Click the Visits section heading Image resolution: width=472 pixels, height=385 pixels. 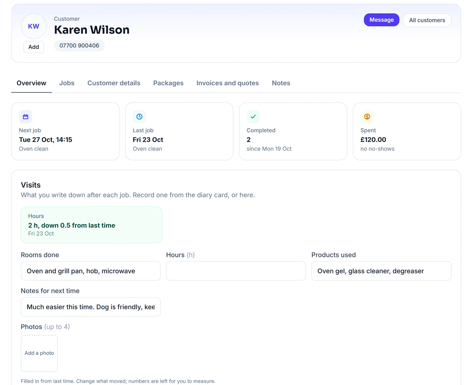pyautogui.click(x=31, y=185)
